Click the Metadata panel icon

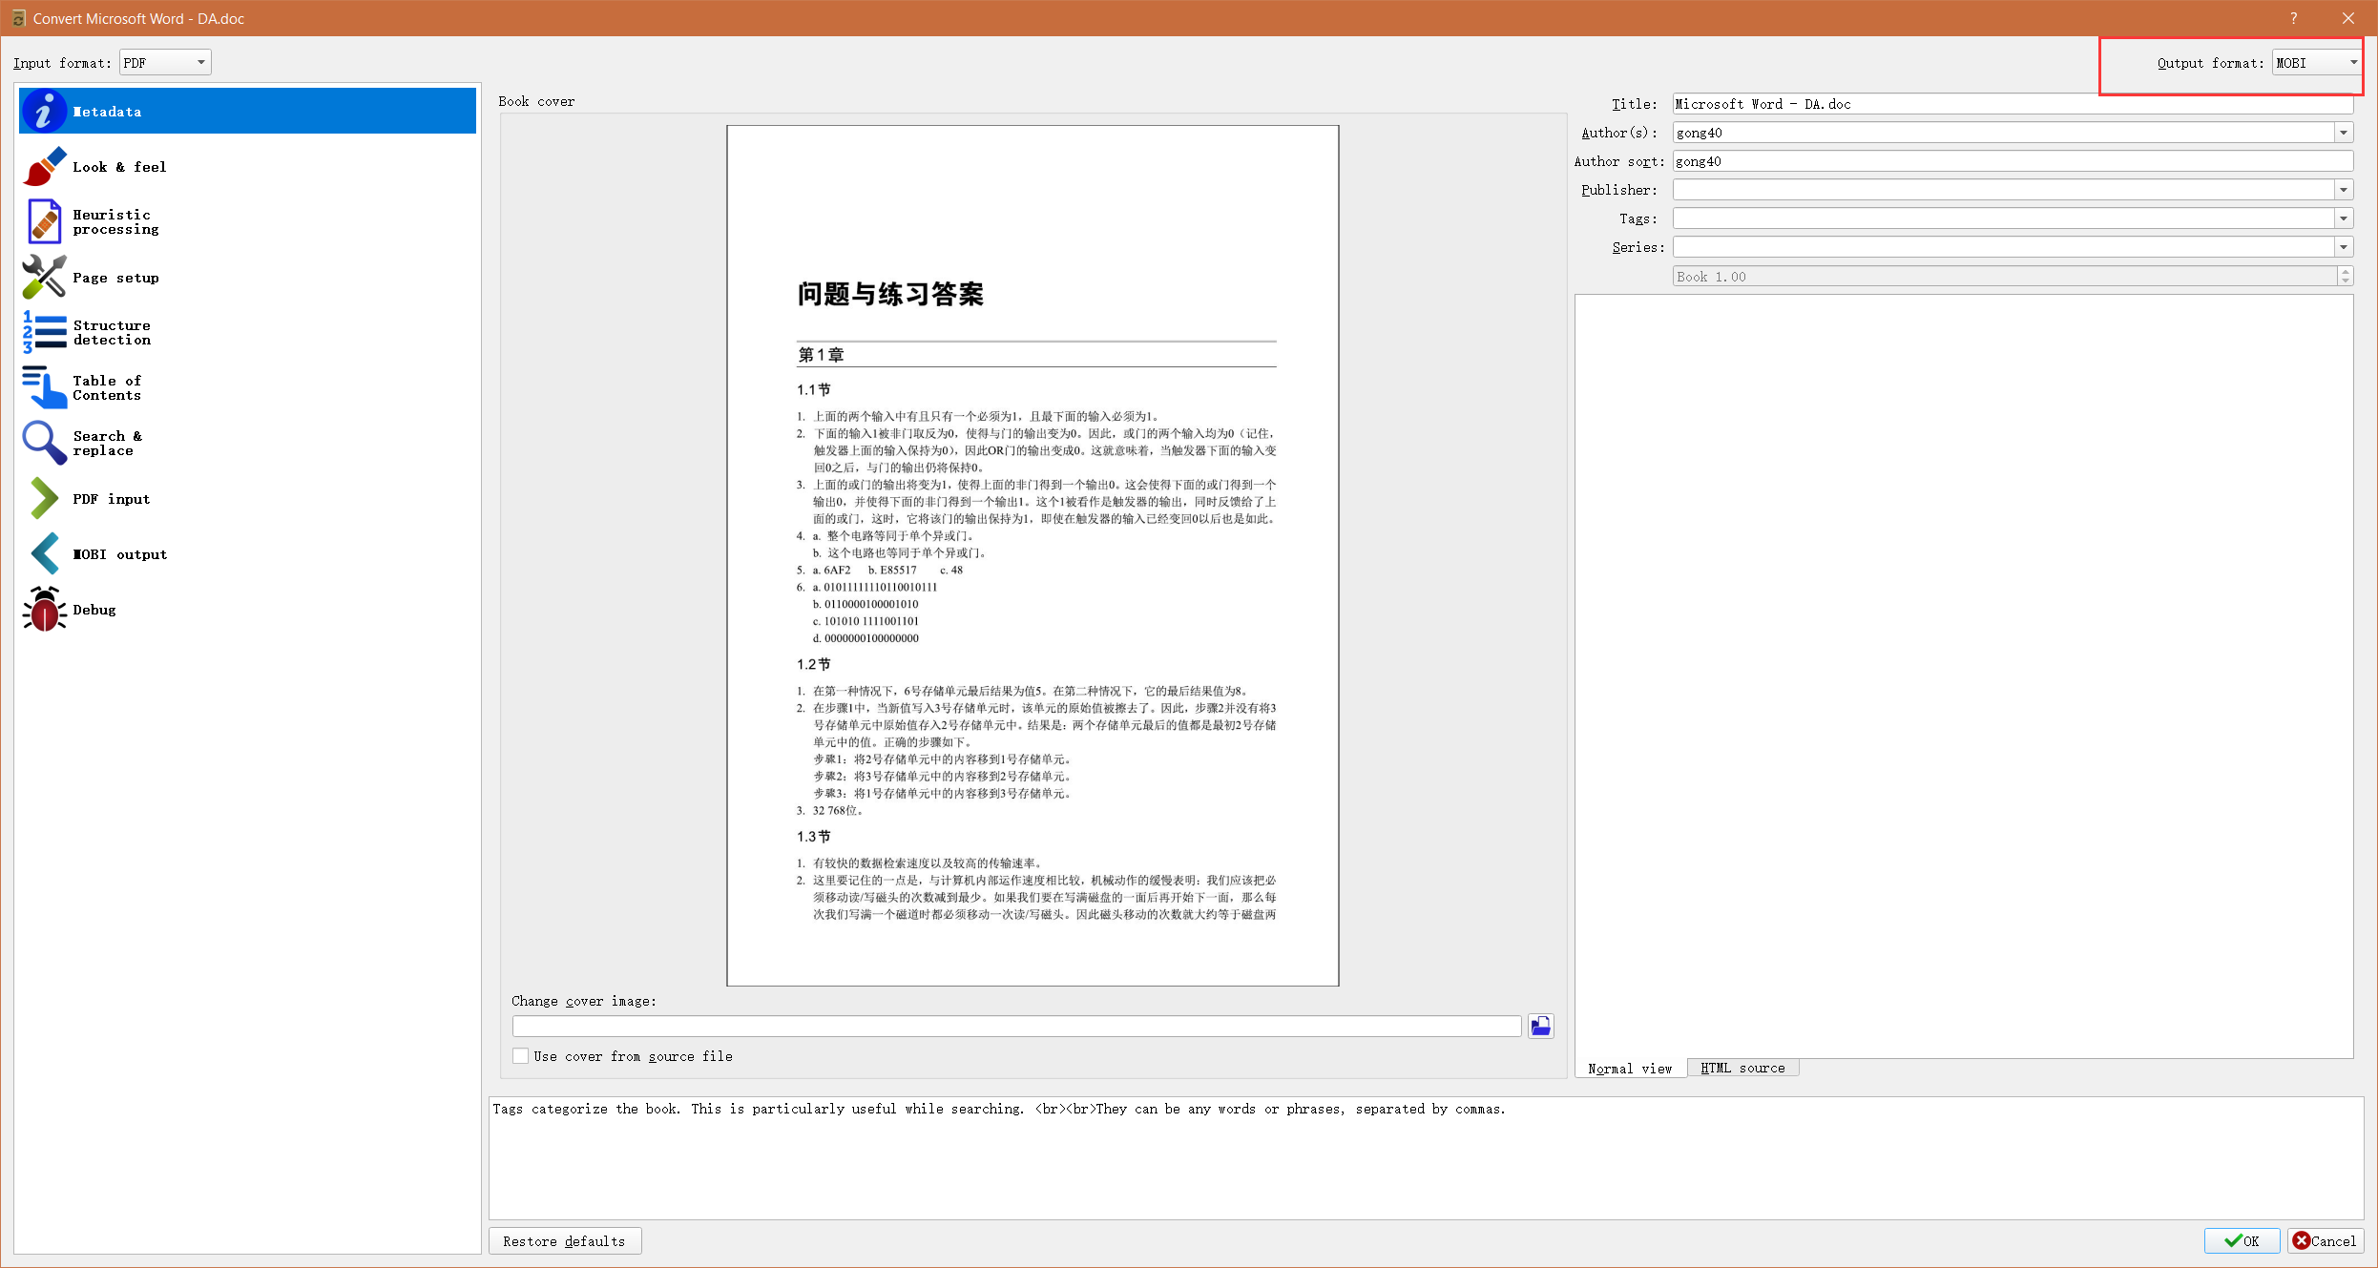tap(41, 110)
